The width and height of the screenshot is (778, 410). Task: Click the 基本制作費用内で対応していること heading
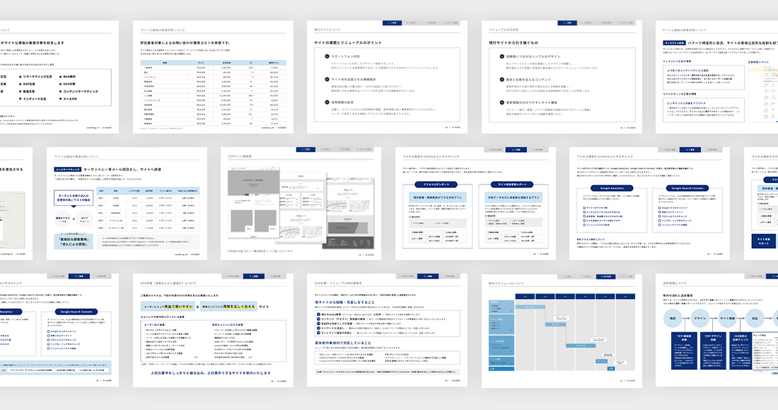[342, 343]
